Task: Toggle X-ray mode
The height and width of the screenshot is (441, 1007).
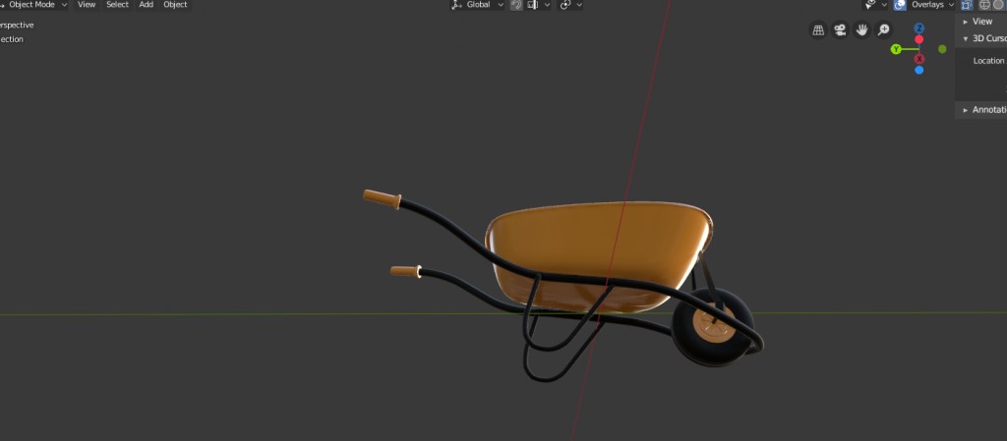Action: 966,5
